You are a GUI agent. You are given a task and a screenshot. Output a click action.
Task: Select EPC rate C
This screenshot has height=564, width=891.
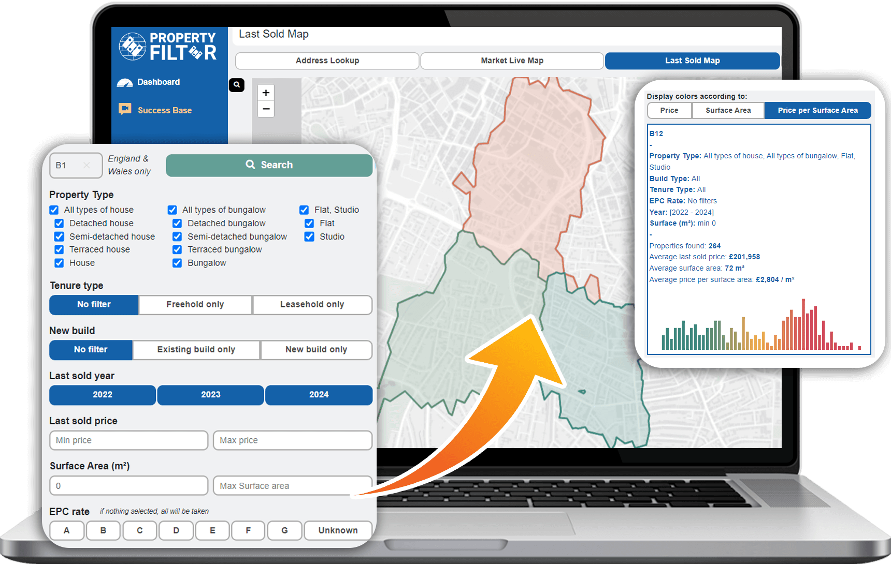[140, 530]
